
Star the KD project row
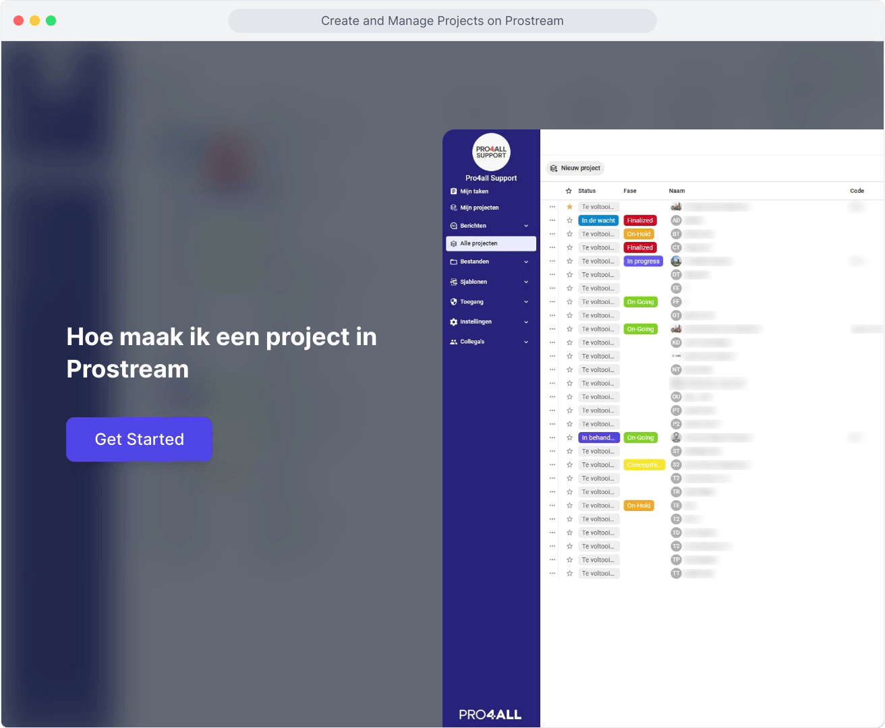569,342
